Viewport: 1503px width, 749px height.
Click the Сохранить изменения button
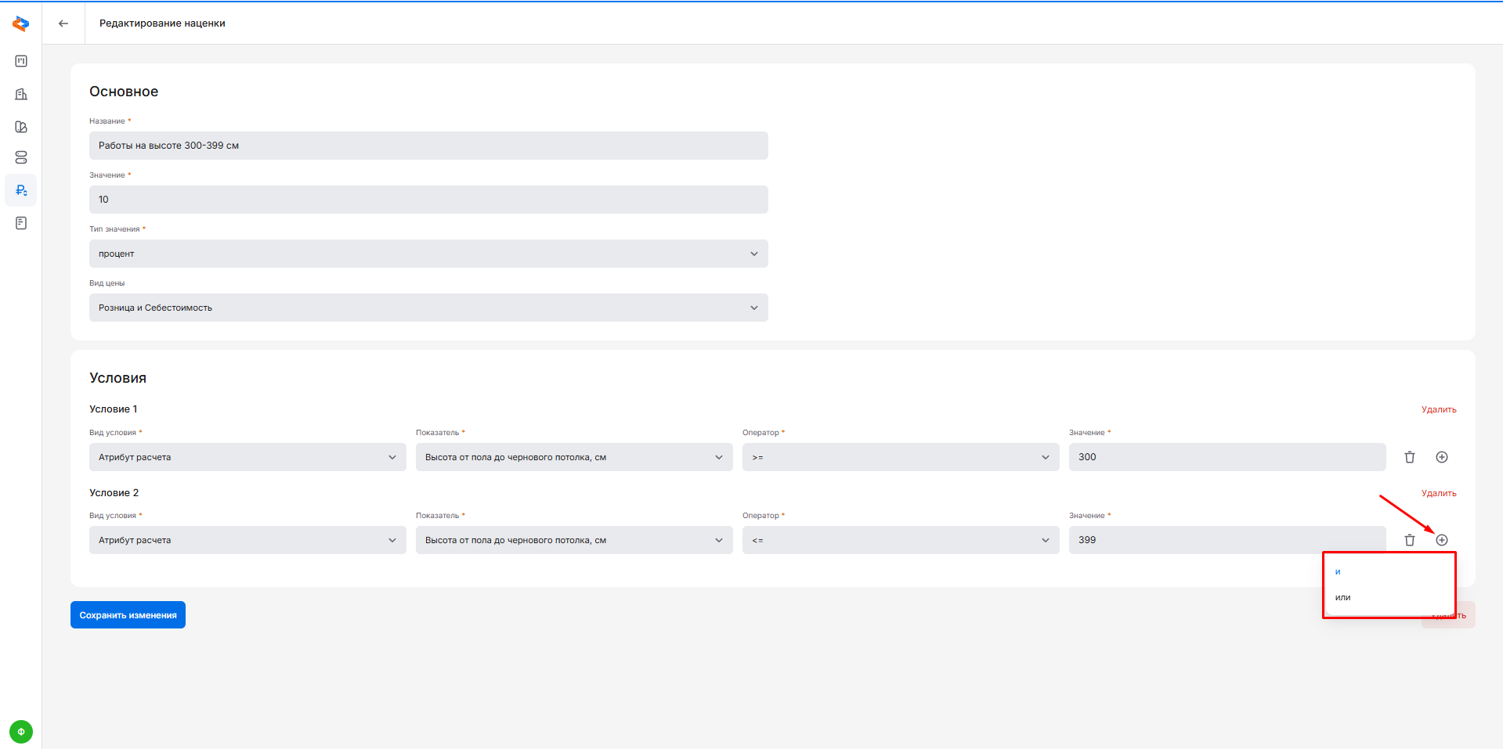pyautogui.click(x=128, y=615)
